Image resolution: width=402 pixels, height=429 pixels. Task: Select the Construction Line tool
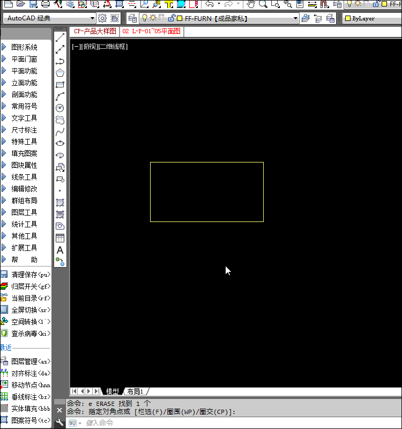pos(60,49)
